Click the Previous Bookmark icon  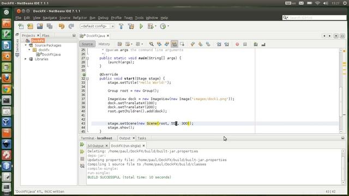click(x=192, y=44)
